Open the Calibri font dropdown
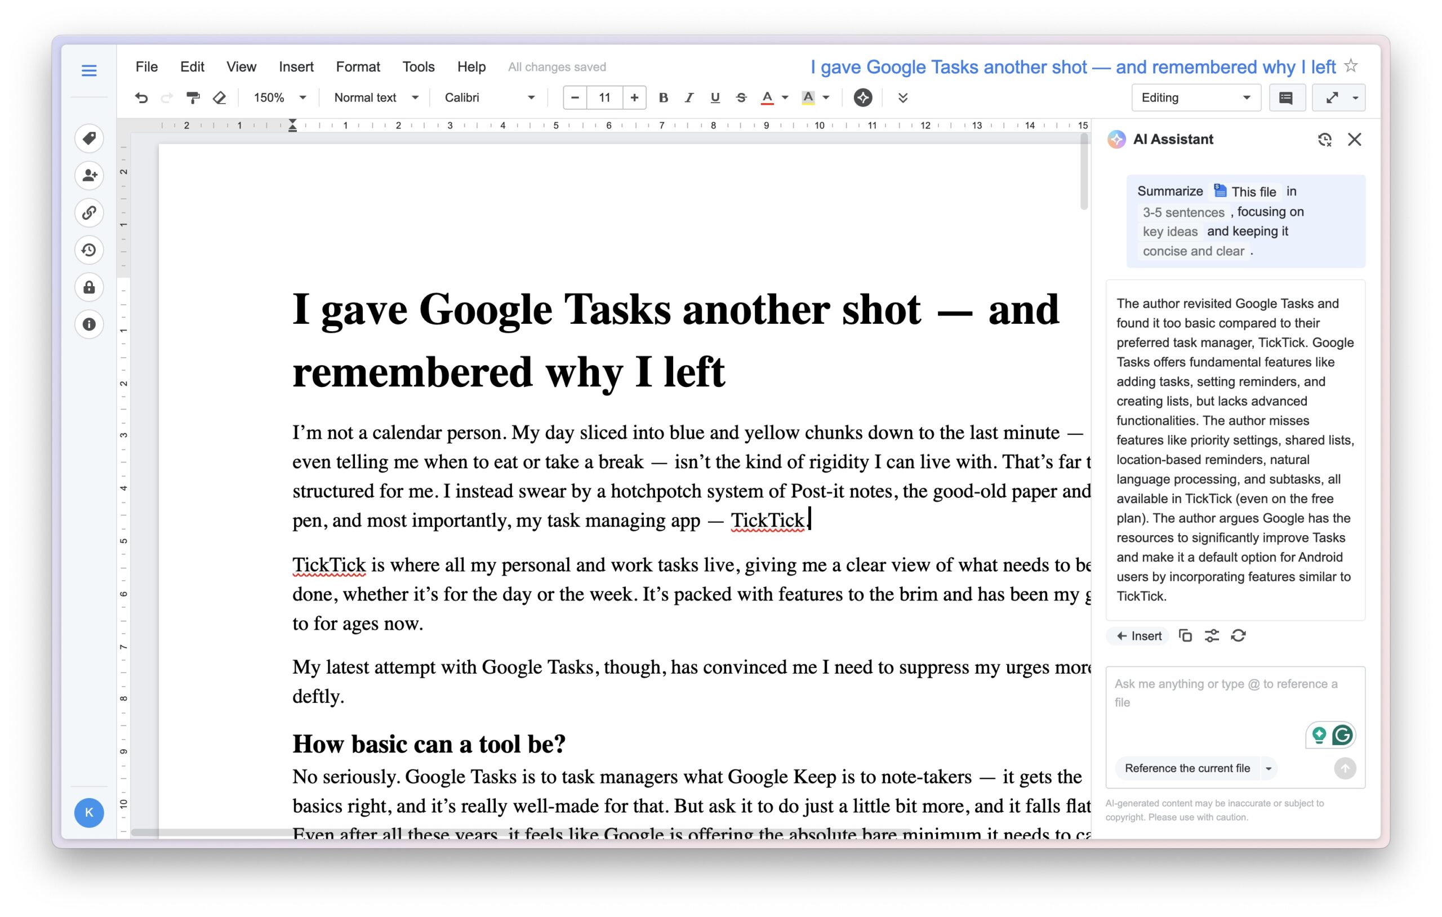 coord(489,97)
